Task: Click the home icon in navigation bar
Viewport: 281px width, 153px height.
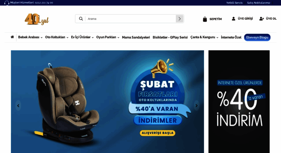Action: pos(12,37)
